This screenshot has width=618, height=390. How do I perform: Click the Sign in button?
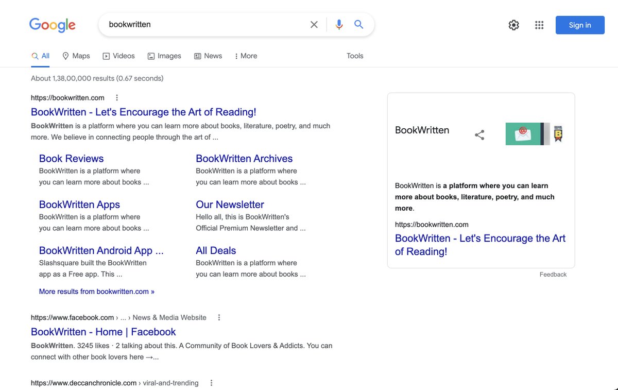click(580, 25)
